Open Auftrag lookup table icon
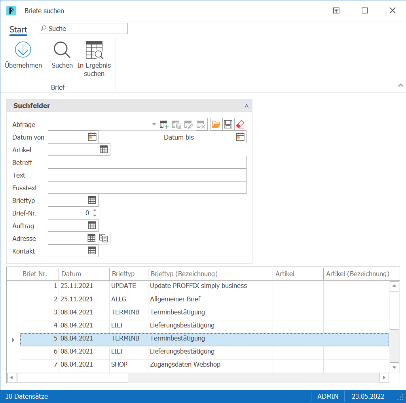The height and width of the screenshot is (403, 406). [92, 225]
